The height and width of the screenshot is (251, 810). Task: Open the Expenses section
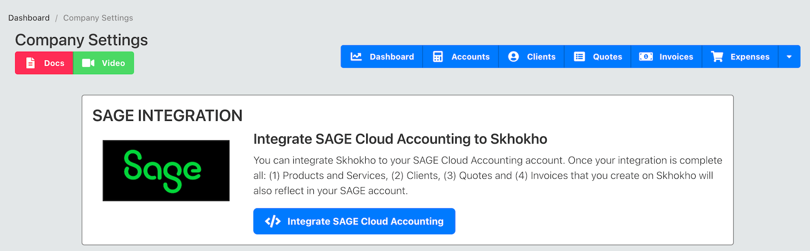click(740, 57)
